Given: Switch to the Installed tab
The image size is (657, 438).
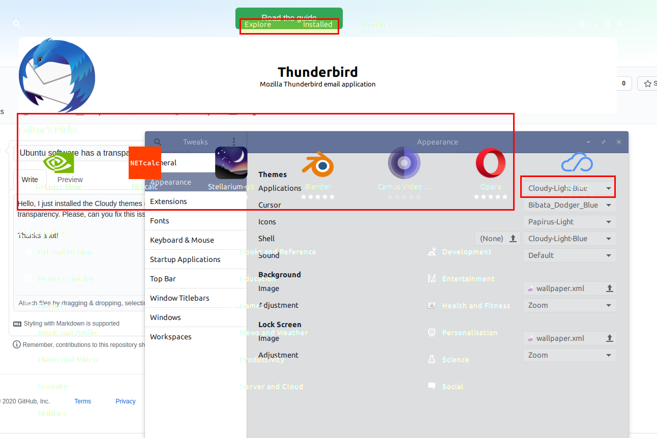Looking at the screenshot, I should click(x=317, y=24).
